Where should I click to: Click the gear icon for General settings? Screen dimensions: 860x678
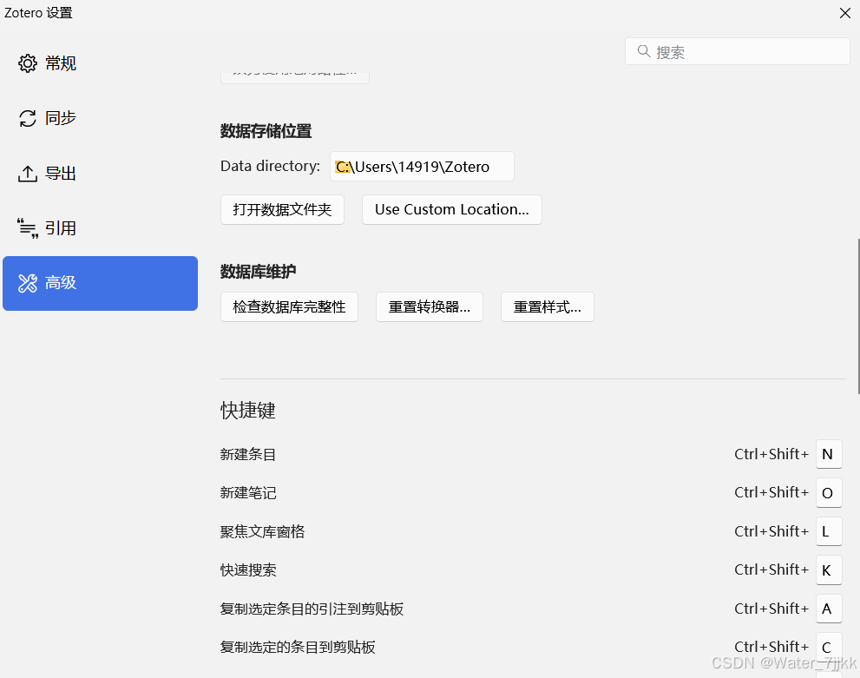click(x=28, y=63)
